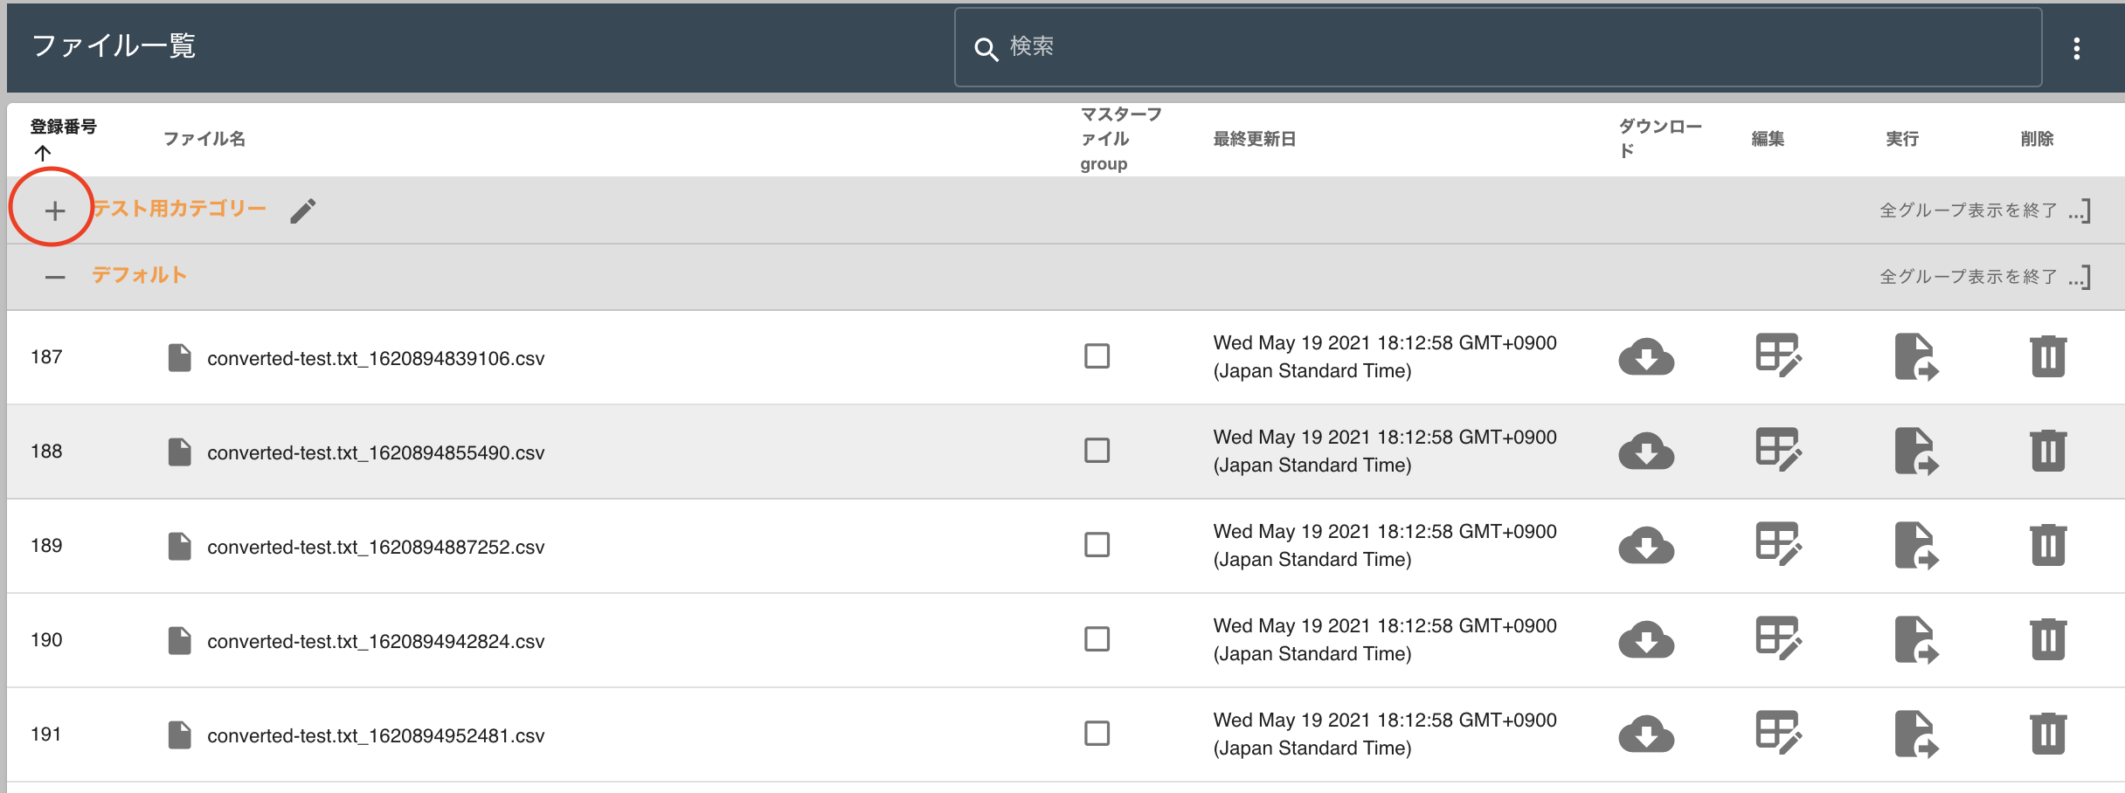Viewport: 2125px width, 793px height.
Task: Download file 190 via cloud icon
Action: 1646,639
